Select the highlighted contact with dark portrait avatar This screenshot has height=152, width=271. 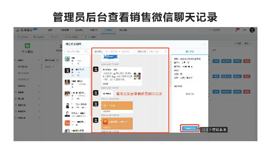click(67, 71)
